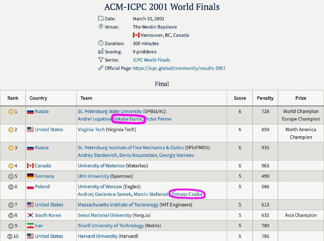Open the St. Petersburg State University link
This screenshot has height=241, width=324.
(110, 112)
